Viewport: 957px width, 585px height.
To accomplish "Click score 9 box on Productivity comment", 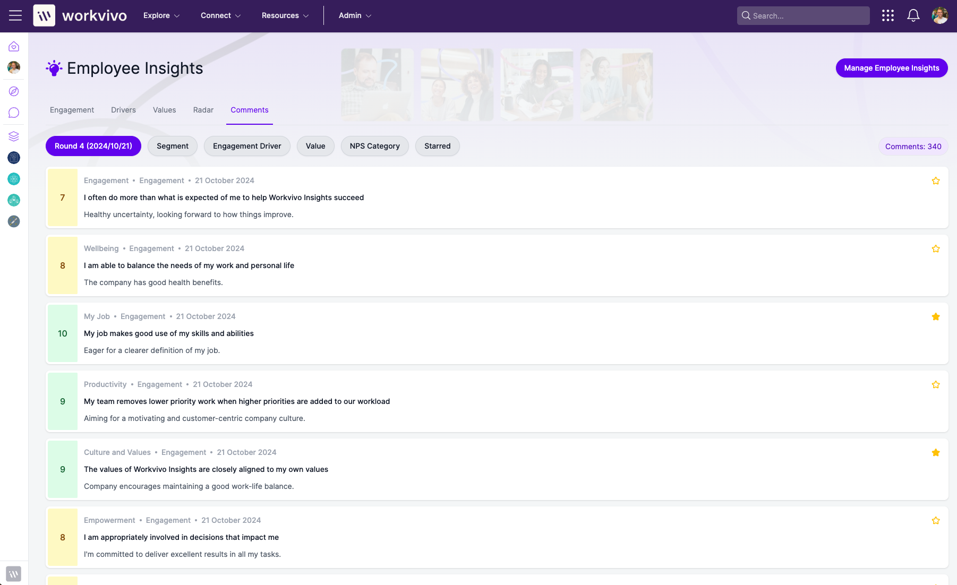I will pyautogui.click(x=63, y=401).
